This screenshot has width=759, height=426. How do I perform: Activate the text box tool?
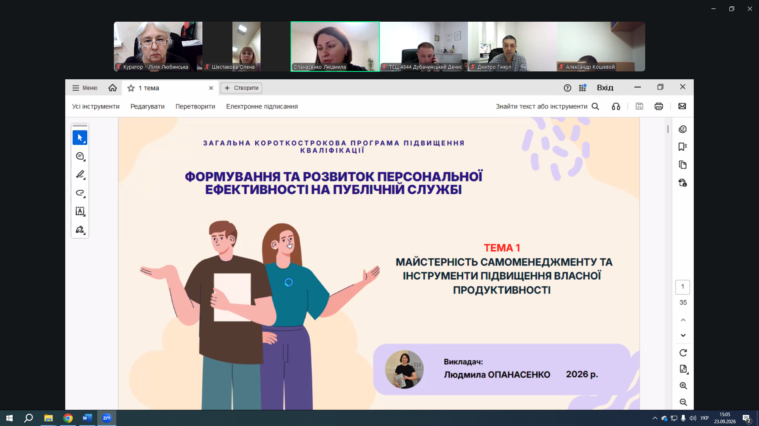pyautogui.click(x=80, y=211)
